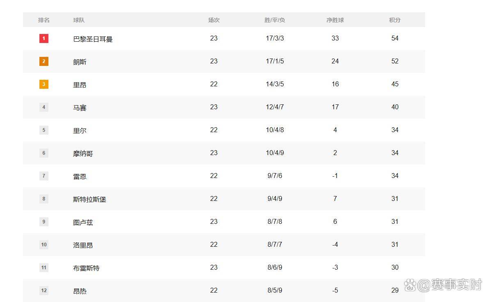Click the paw logo in the watermark
Screen dimensions: 492x302
[411, 285]
